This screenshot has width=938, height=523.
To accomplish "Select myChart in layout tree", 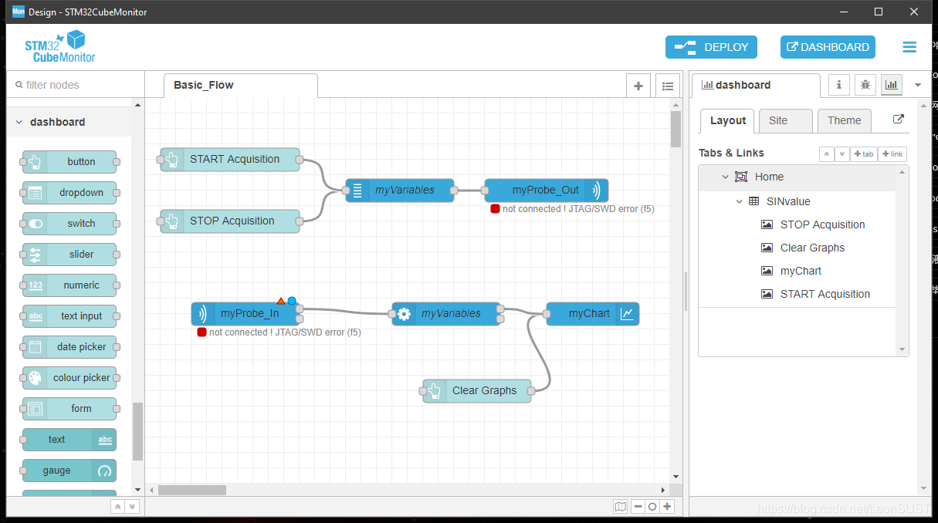I will coord(801,271).
